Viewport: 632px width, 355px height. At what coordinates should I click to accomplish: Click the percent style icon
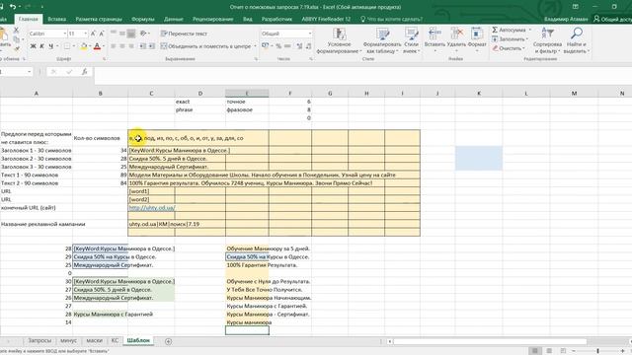tap(278, 46)
